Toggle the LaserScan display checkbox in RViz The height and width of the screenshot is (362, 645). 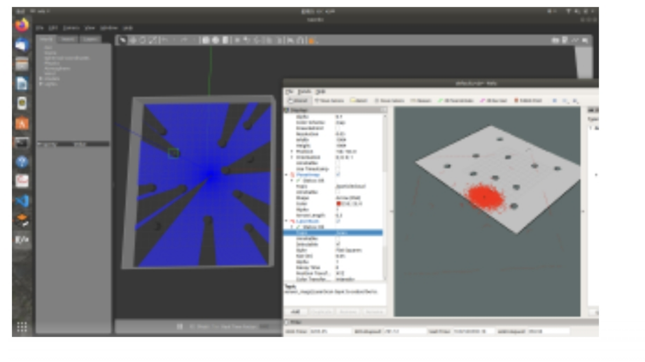(x=338, y=221)
